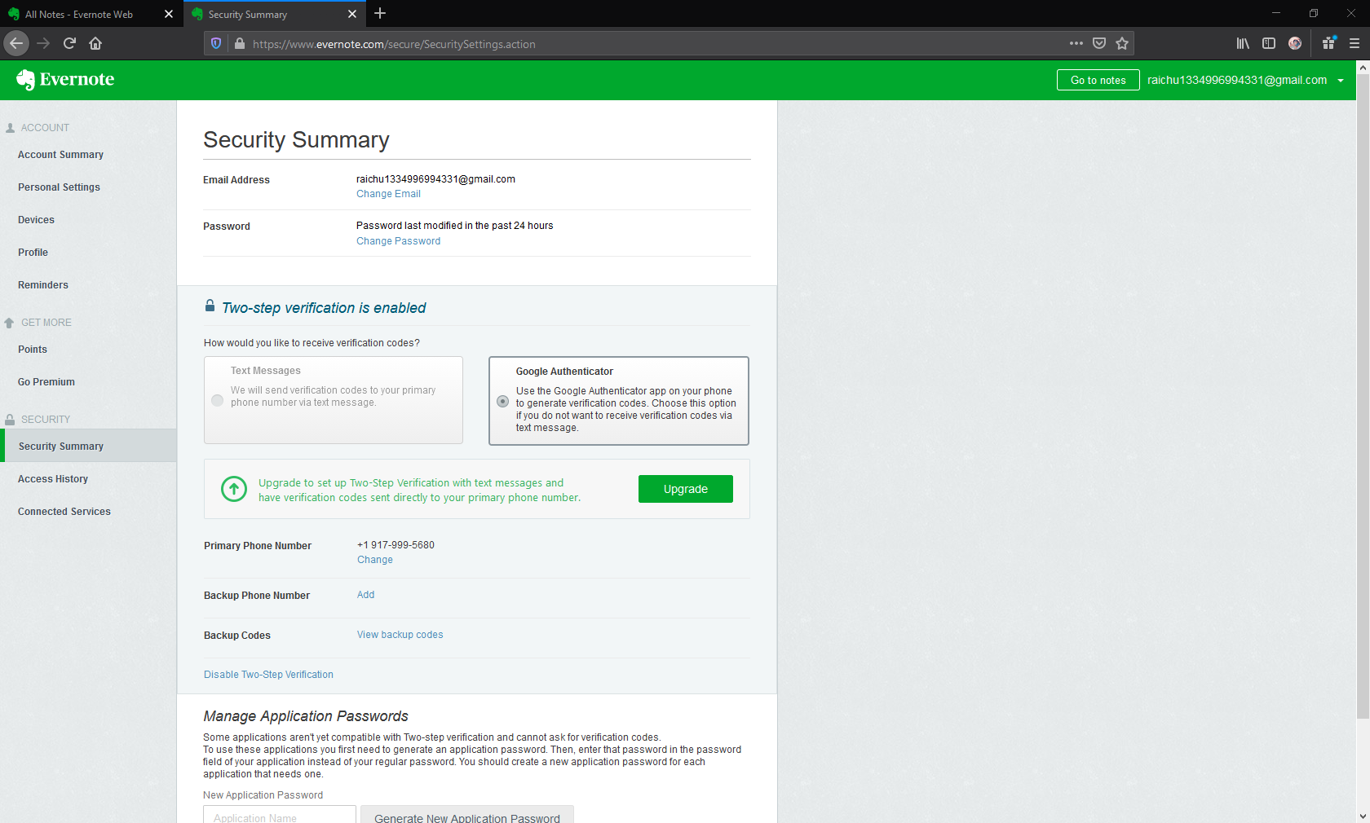Open Devices in sidebar

click(36, 220)
